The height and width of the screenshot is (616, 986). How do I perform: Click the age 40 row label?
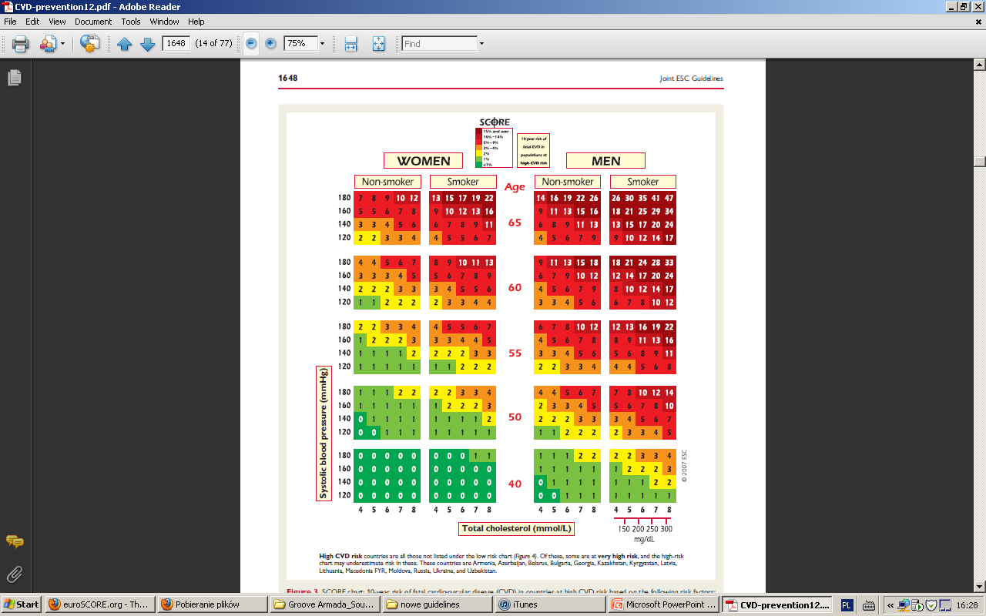click(515, 484)
